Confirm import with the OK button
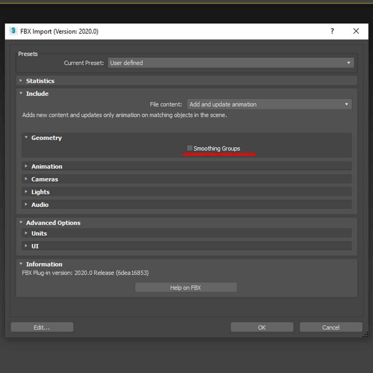Image resolution: width=373 pixels, height=373 pixels. (x=262, y=327)
